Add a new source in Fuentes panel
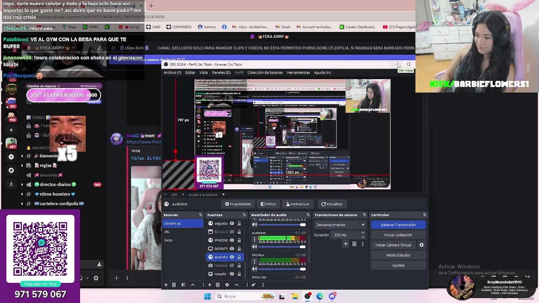539x303 pixels. (x=210, y=285)
